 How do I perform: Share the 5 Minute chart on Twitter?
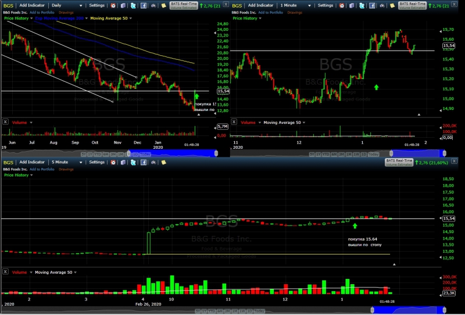(x=133, y=162)
